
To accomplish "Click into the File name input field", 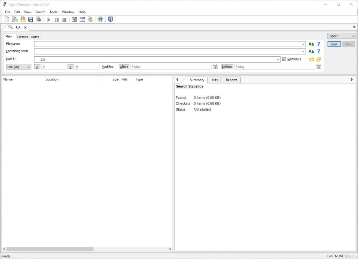I will 167,44.
